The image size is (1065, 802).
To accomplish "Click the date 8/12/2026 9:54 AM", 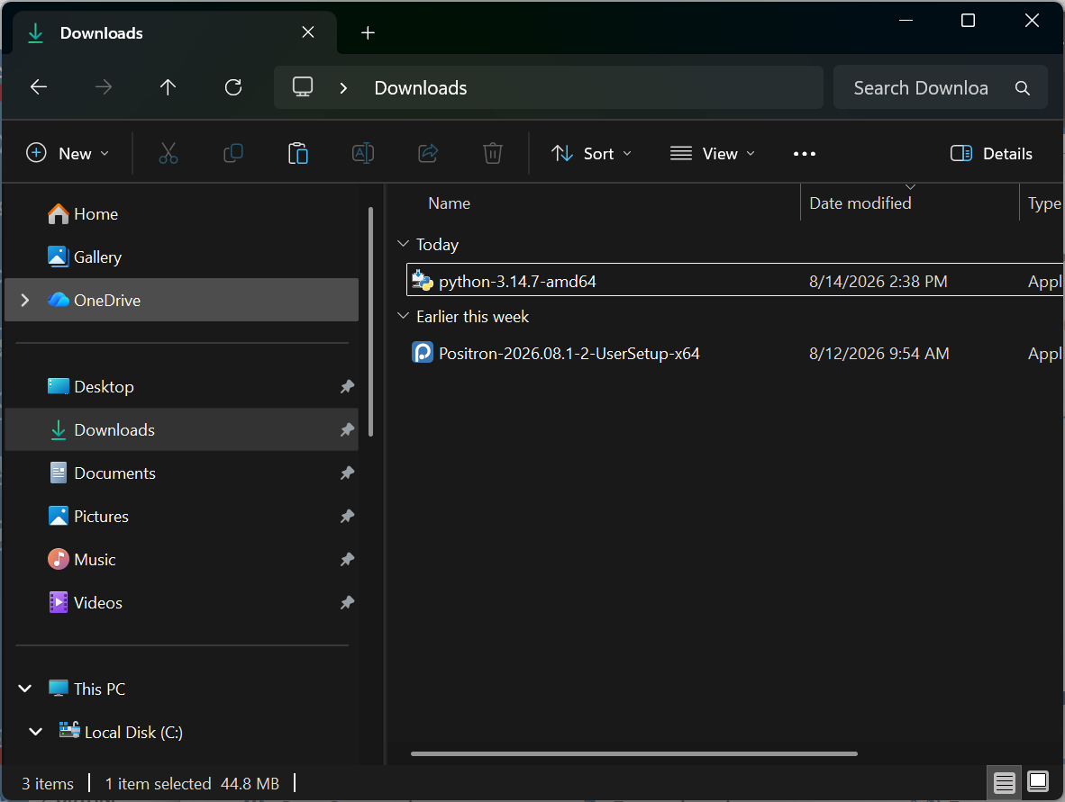I will (x=878, y=354).
